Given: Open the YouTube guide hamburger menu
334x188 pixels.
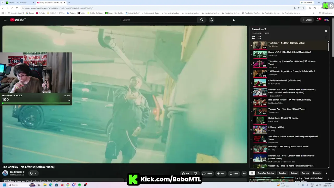Looking at the screenshot, I should click(5, 20).
